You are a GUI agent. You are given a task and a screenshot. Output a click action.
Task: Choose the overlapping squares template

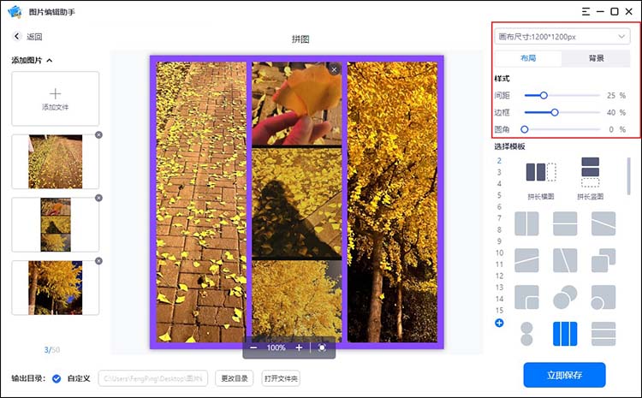pos(603,260)
